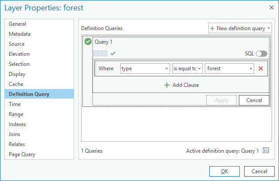Click Cancel inside the Query 1 editor

click(254, 100)
